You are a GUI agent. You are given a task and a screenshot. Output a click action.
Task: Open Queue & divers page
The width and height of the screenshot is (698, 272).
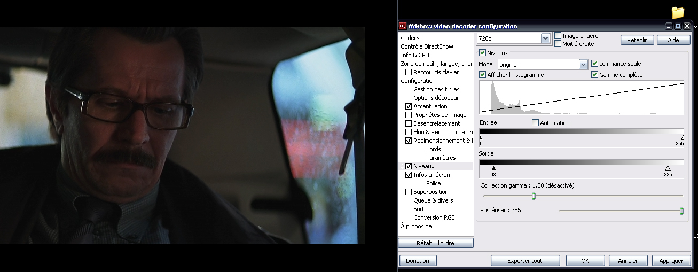pos(433,200)
